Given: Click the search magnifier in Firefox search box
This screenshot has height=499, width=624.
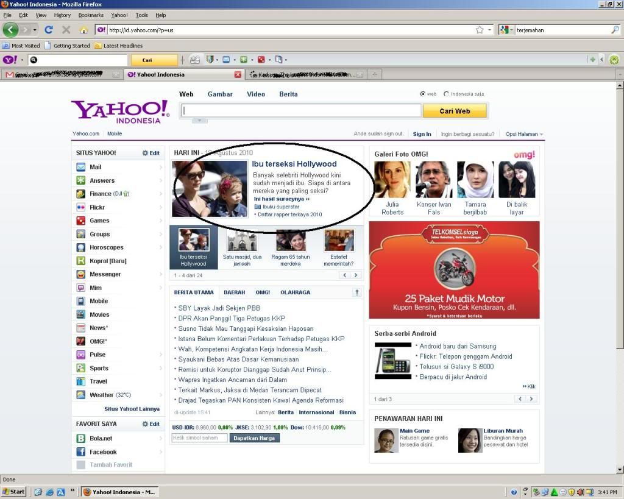Looking at the screenshot, I should [x=615, y=30].
